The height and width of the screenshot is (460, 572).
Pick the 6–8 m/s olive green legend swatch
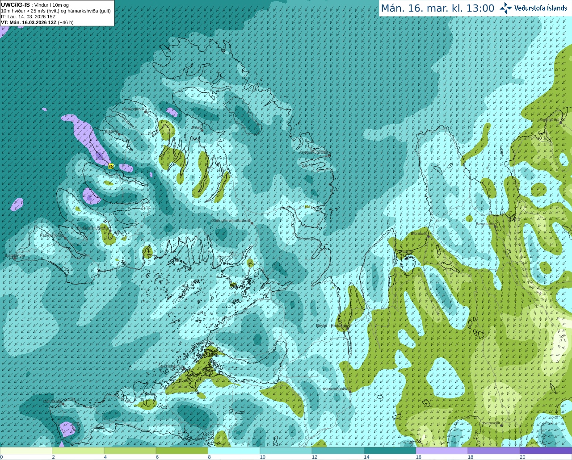tap(182, 451)
